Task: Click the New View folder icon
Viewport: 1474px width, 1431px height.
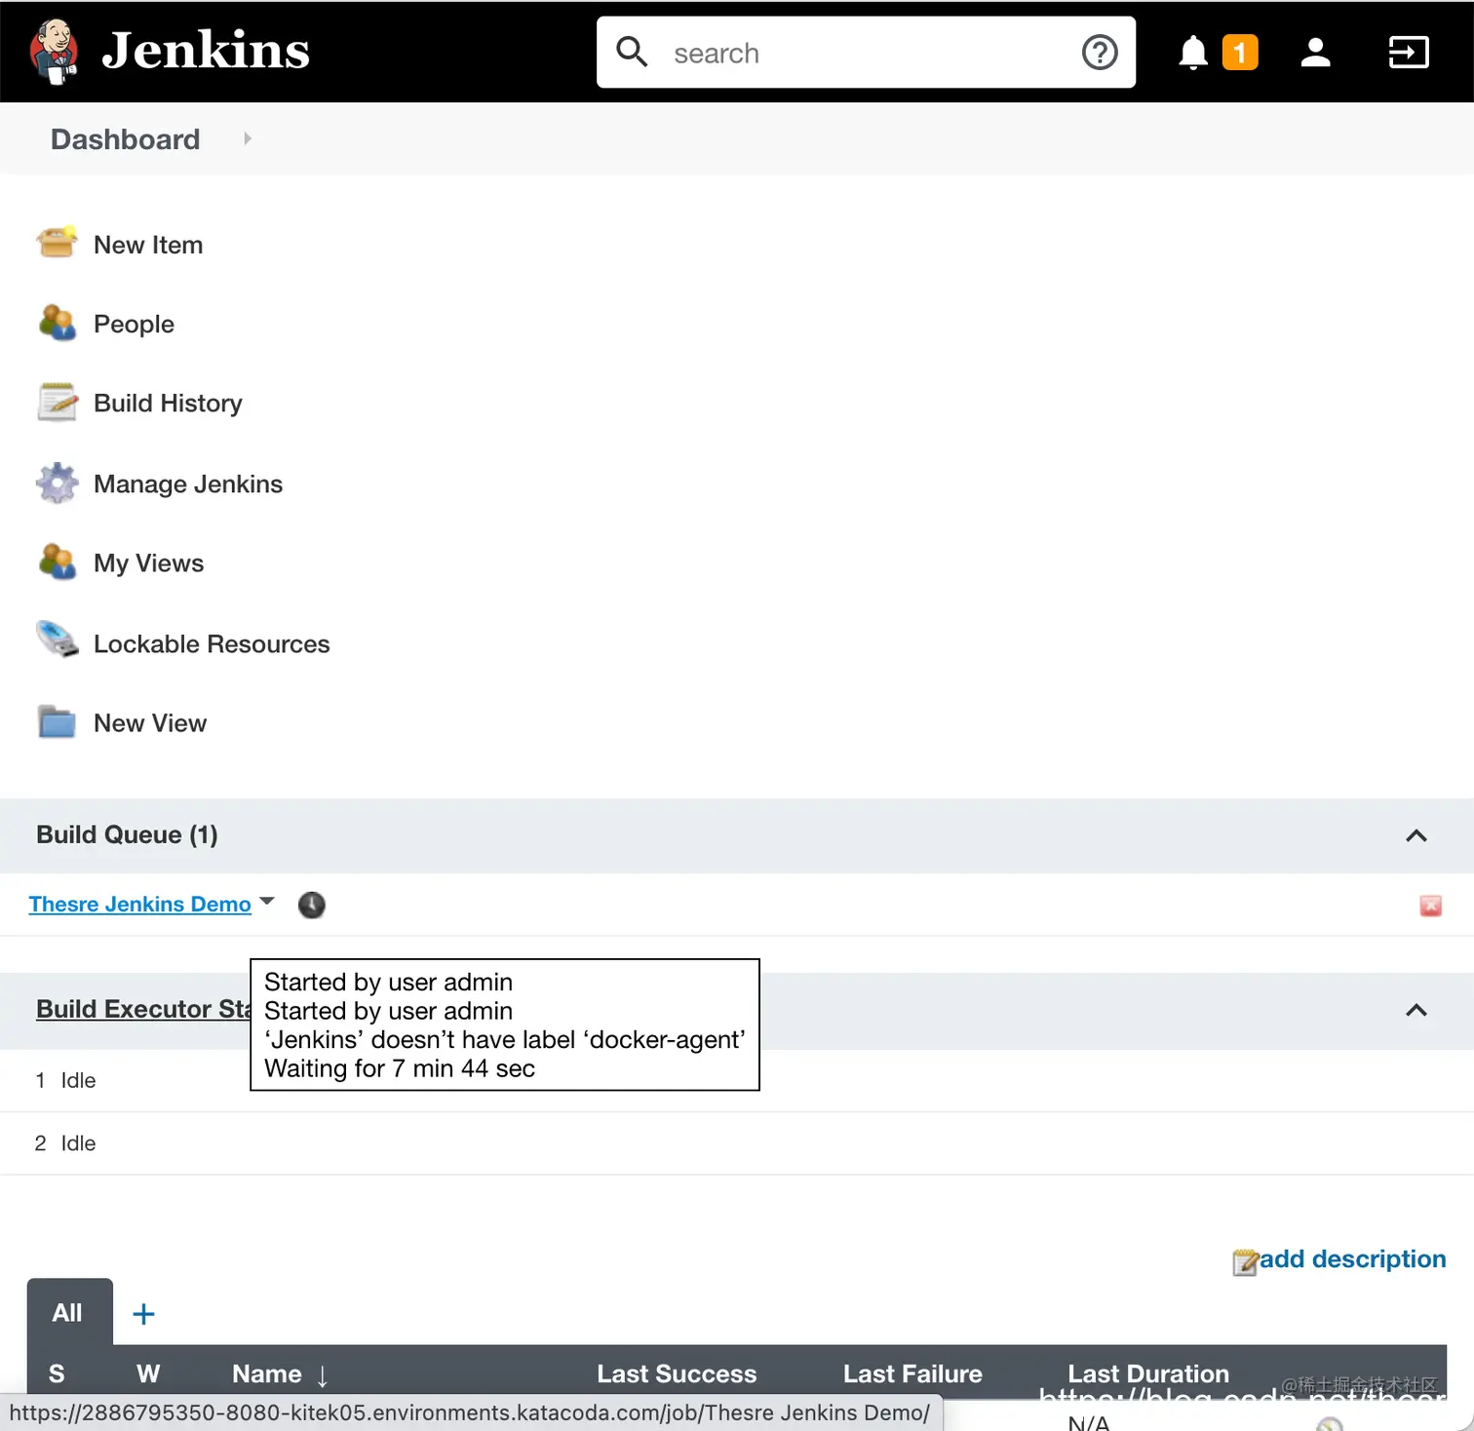Action: (x=58, y=722)
